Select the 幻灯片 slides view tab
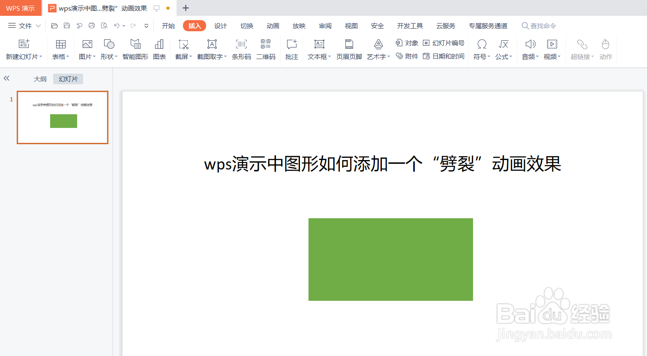647x356 pixels. [x=68, y=79]
